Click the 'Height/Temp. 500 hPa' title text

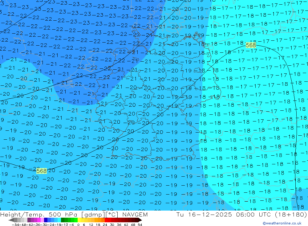click(39, 214)
